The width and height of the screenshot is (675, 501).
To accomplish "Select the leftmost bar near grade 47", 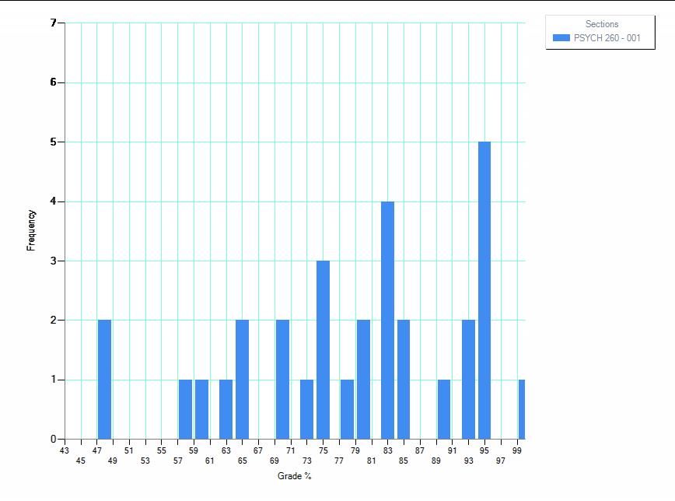I will tap(104, 380).
